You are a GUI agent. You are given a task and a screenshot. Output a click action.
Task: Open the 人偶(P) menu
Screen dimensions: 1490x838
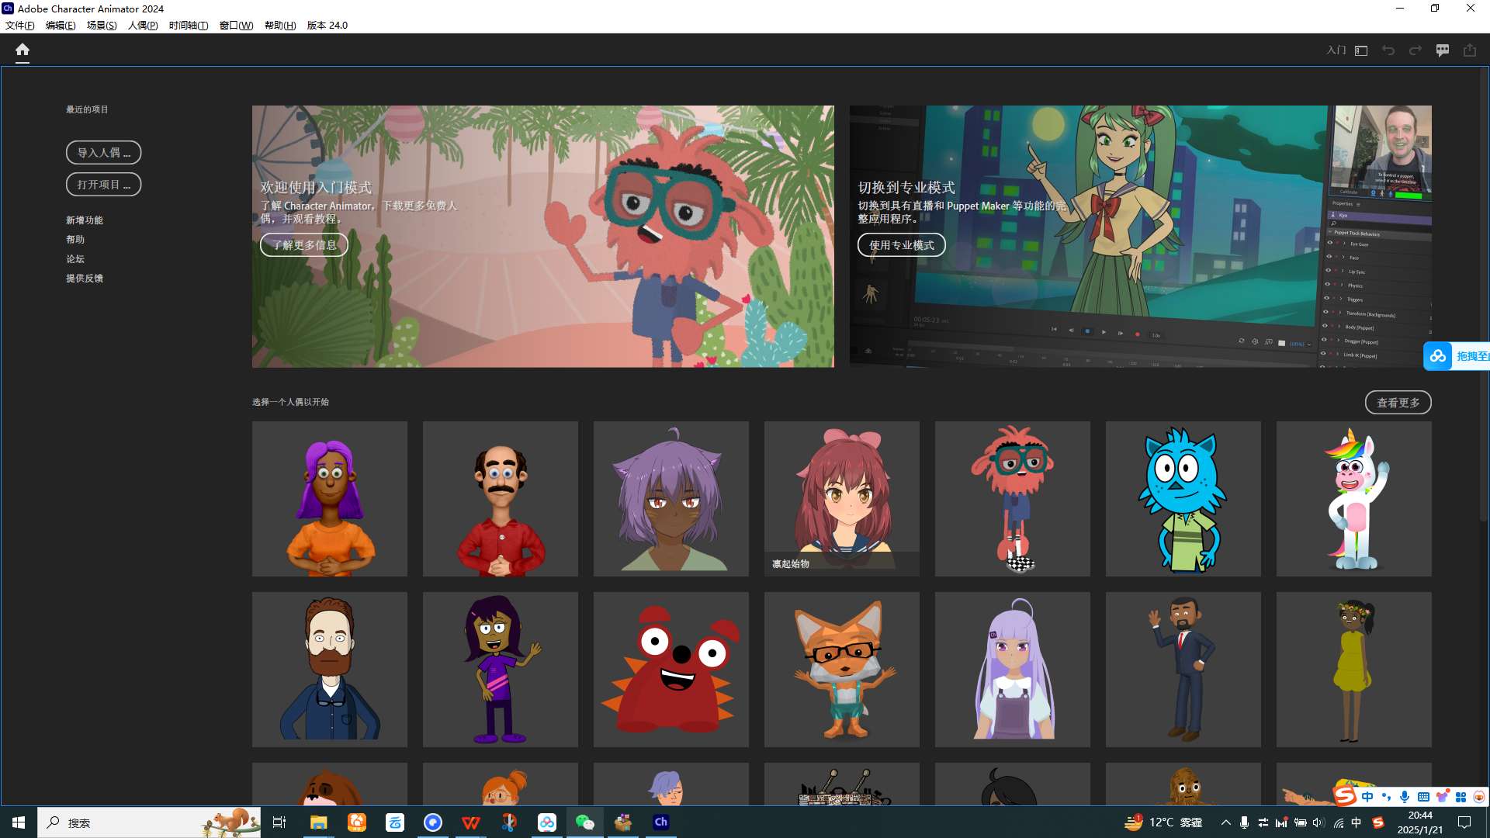143,25
